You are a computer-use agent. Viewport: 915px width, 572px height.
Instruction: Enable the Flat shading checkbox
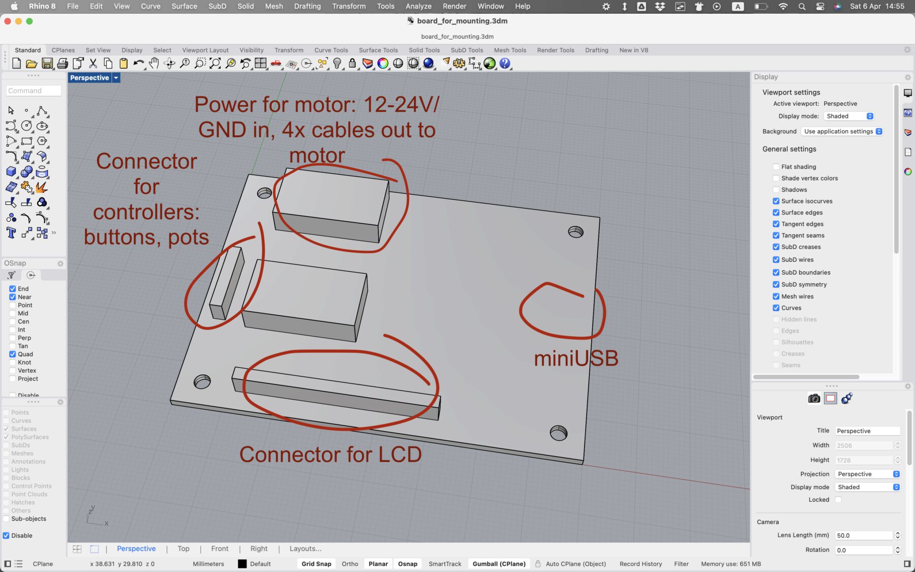[x=776, y=167]
